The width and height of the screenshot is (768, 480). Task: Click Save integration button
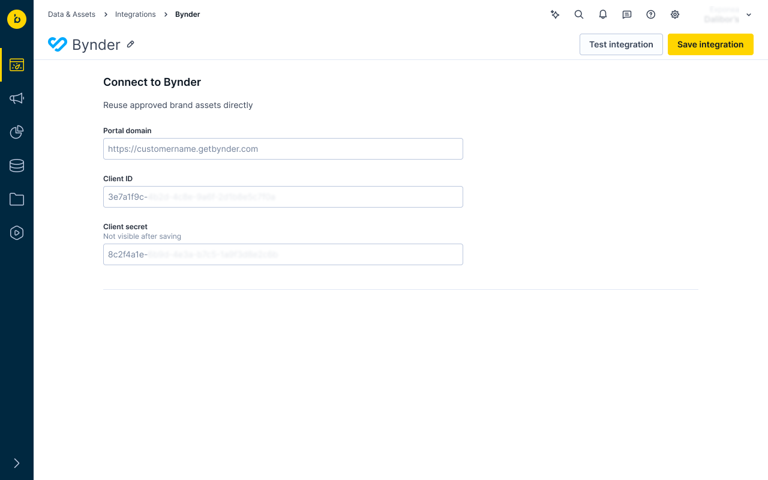710,44
